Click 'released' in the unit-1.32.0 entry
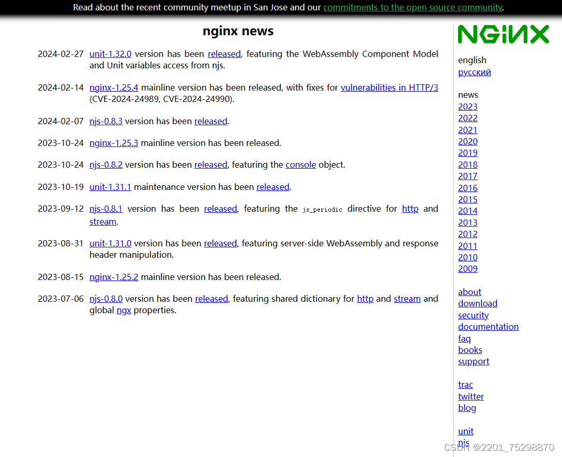The width and height of the screenshot is (562, 457). point(224,54)
